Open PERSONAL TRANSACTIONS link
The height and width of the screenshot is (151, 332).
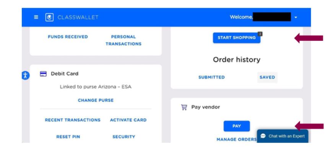124,40
